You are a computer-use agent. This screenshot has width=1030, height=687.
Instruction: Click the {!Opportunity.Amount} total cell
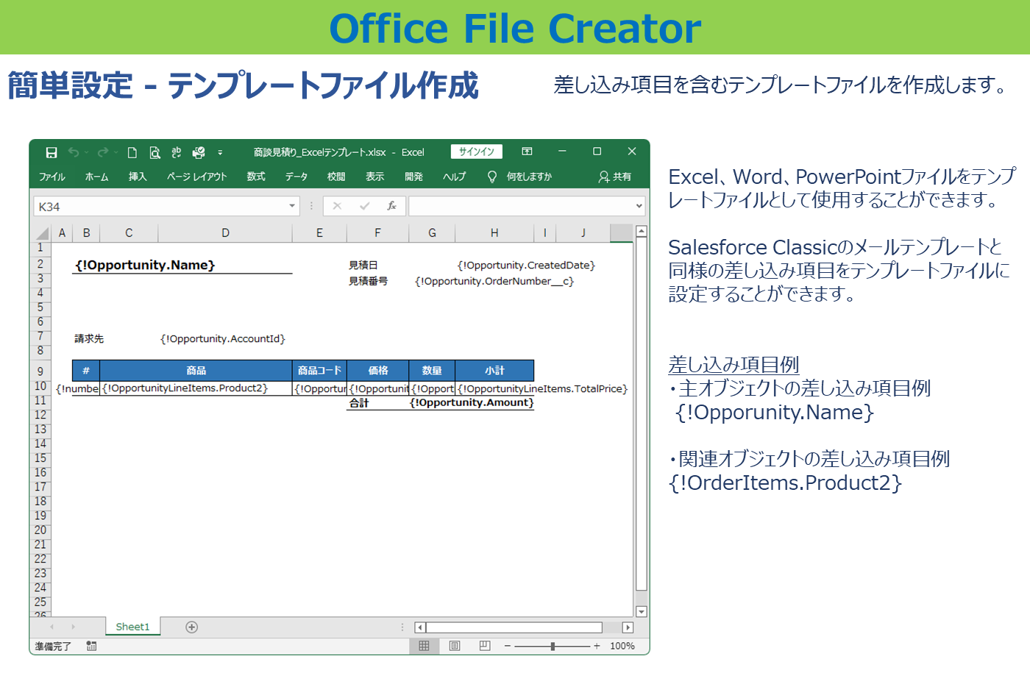tap(472, 402)
